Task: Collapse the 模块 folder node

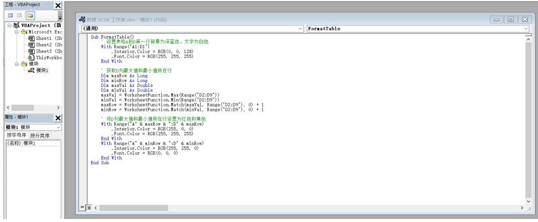Action: point(17,64)
